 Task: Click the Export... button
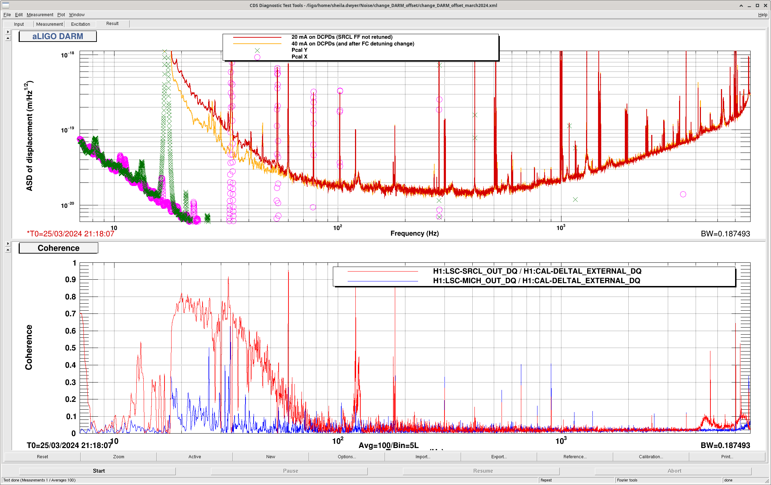pos(499,457)
